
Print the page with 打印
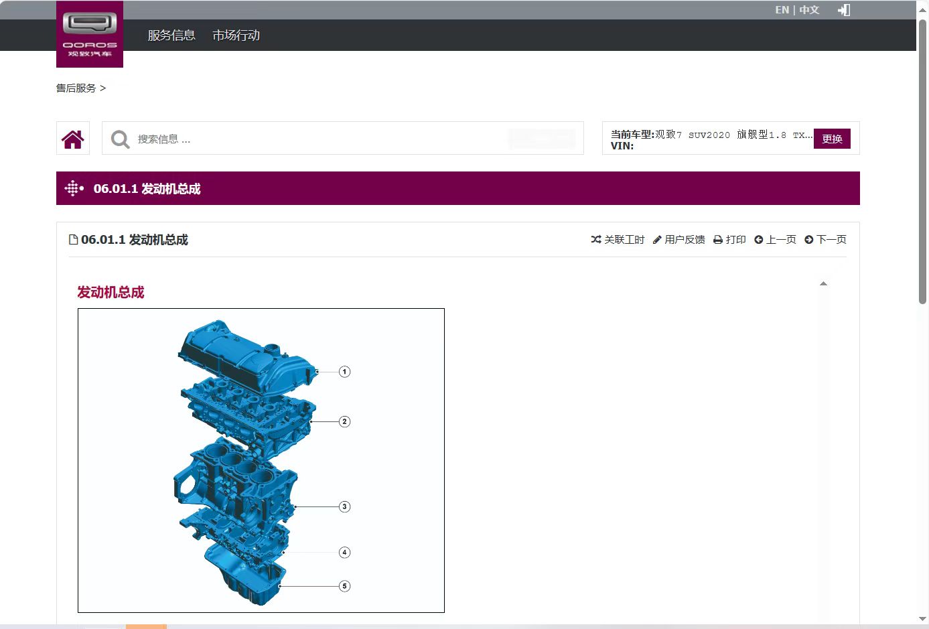[729, 240]
